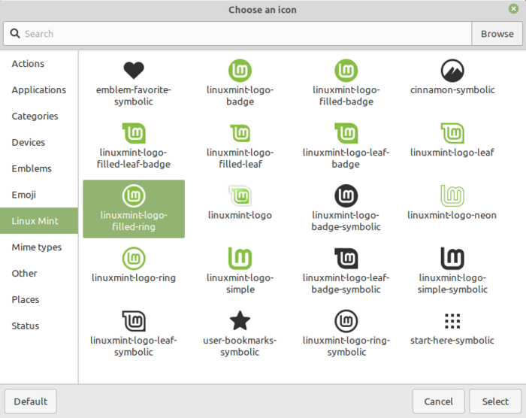
Task: Open the Actions category
Action: pos(28,64)
